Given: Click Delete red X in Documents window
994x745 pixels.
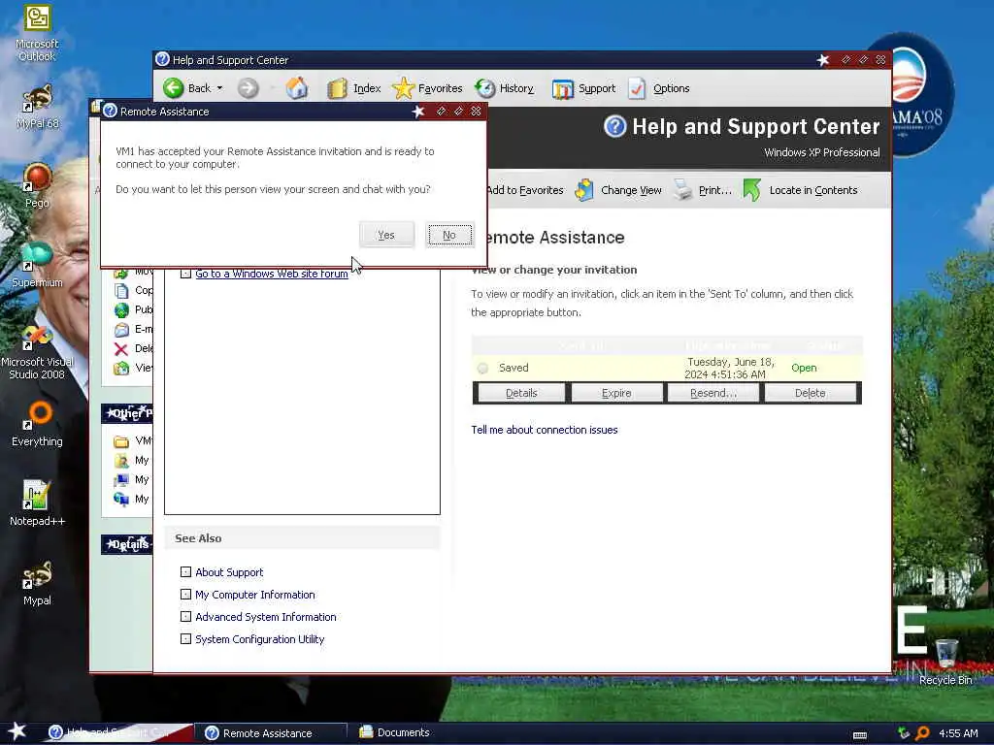Looking at the screenshot, I should tap(121, 348).
